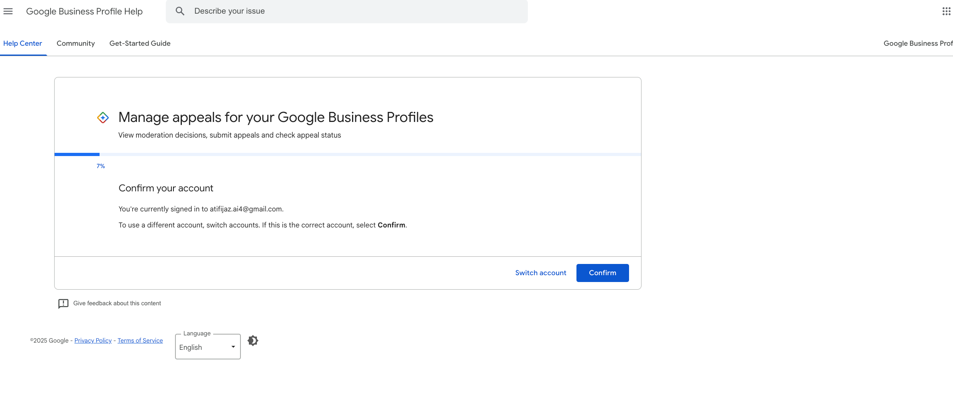Open Google Business Profile link at top right
The height and width of the screenshot is (418, 953).
tap(918, 43)
